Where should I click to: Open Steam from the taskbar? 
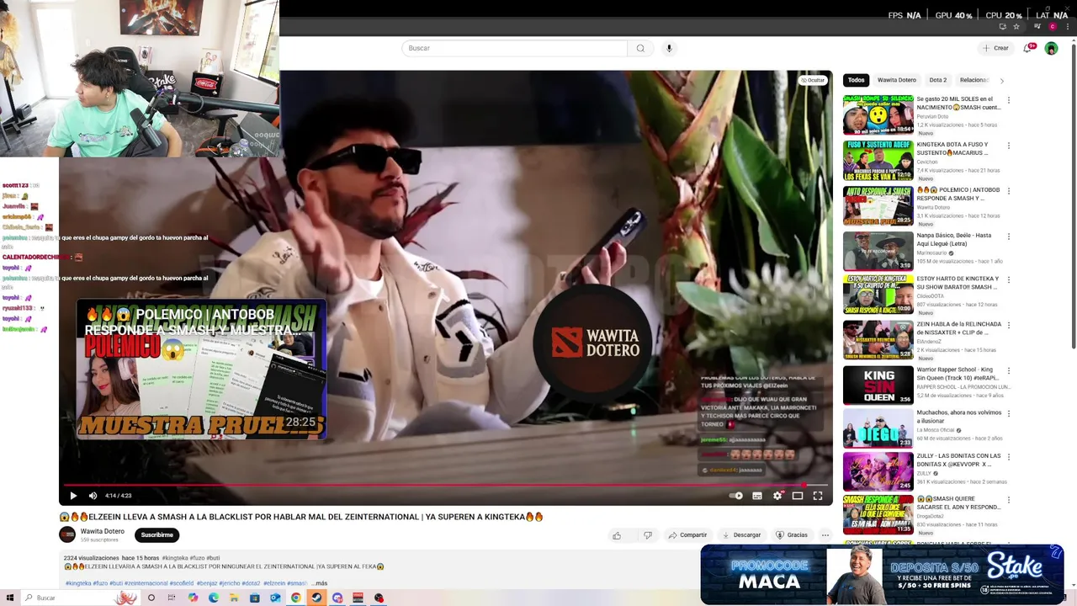(x=316, y=598)
